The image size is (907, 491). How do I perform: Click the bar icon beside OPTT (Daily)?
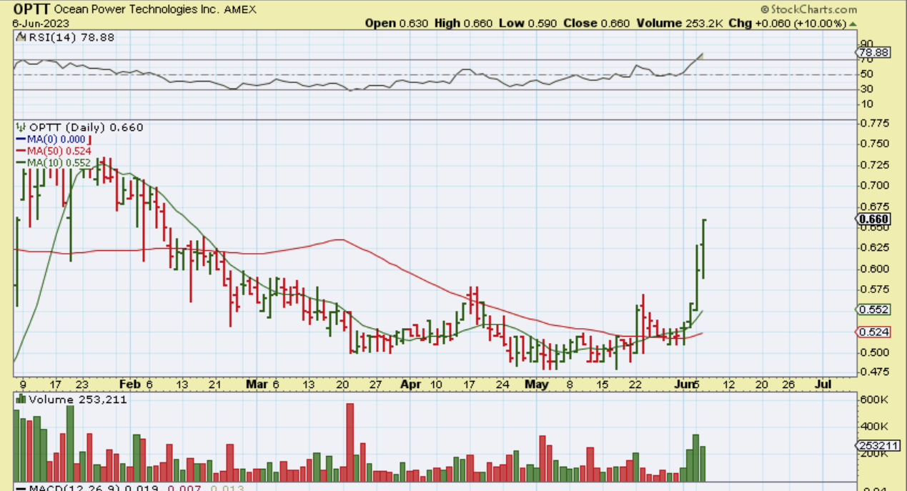[x=21, y=127]
